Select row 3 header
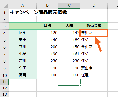 click(x=4, y=26)
